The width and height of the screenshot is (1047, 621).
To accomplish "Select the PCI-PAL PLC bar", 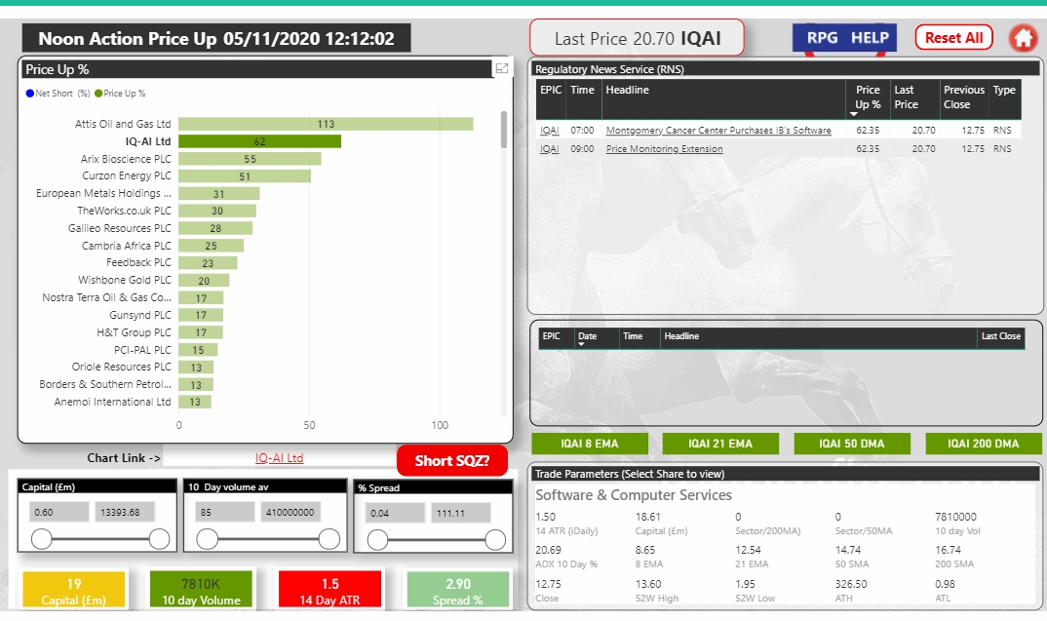I will click(198, 350).
